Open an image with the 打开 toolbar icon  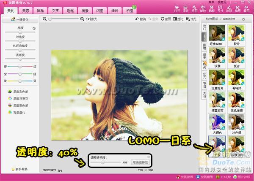[x=177, y=9]
